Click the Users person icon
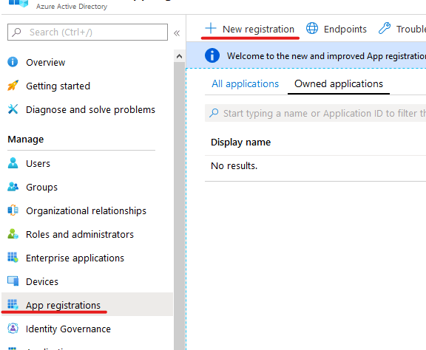The image size is (426, 350). click(x=13, y=163)
